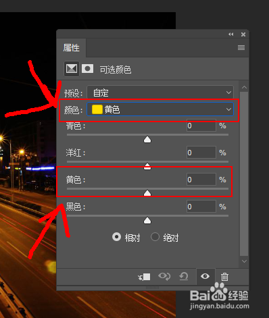Click the 黑色 percentage input field
The image size is (269, 318).
pos(201,207)
